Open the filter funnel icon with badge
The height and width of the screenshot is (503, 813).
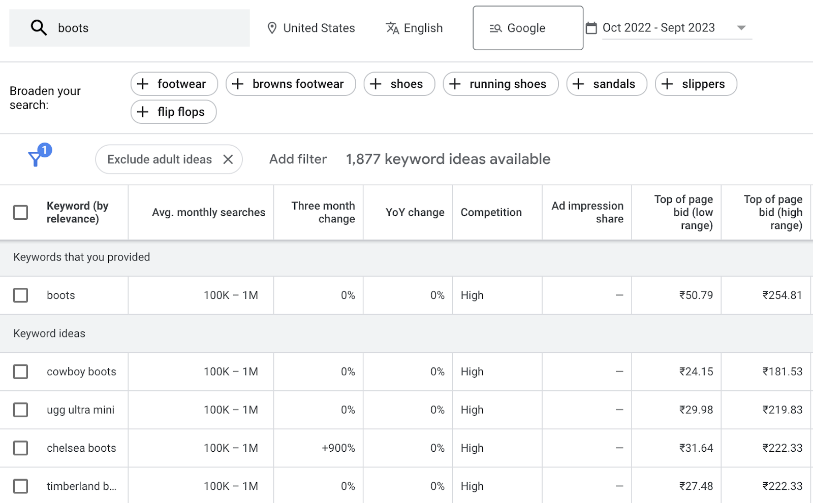click(39, 155)
